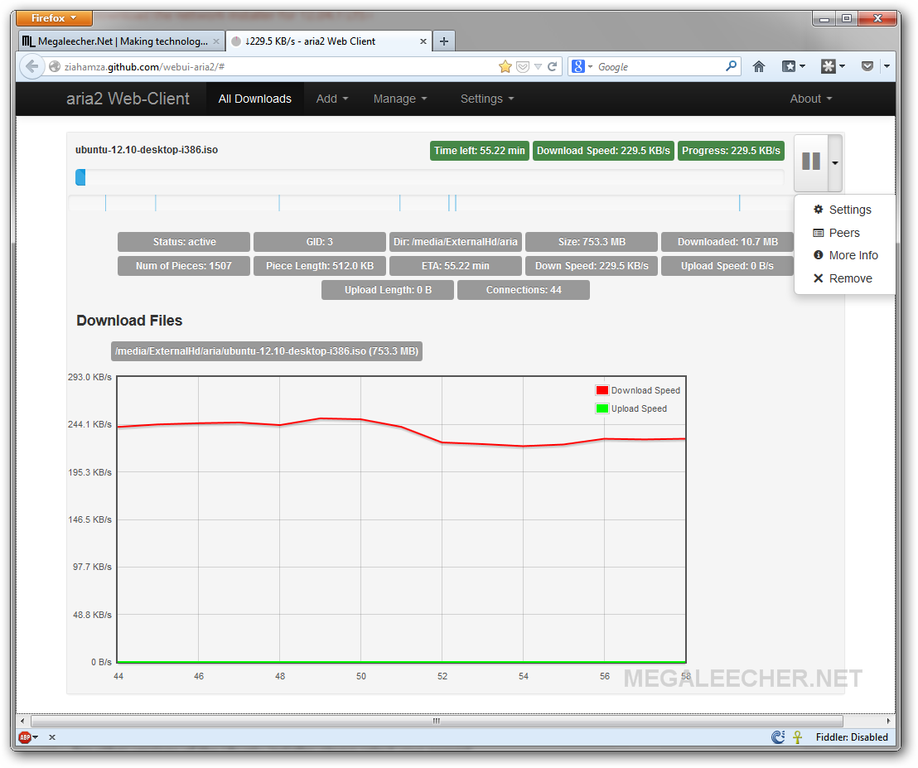
Task: Click the green Upload Speed legend swatch
Action: pos(602,408)
